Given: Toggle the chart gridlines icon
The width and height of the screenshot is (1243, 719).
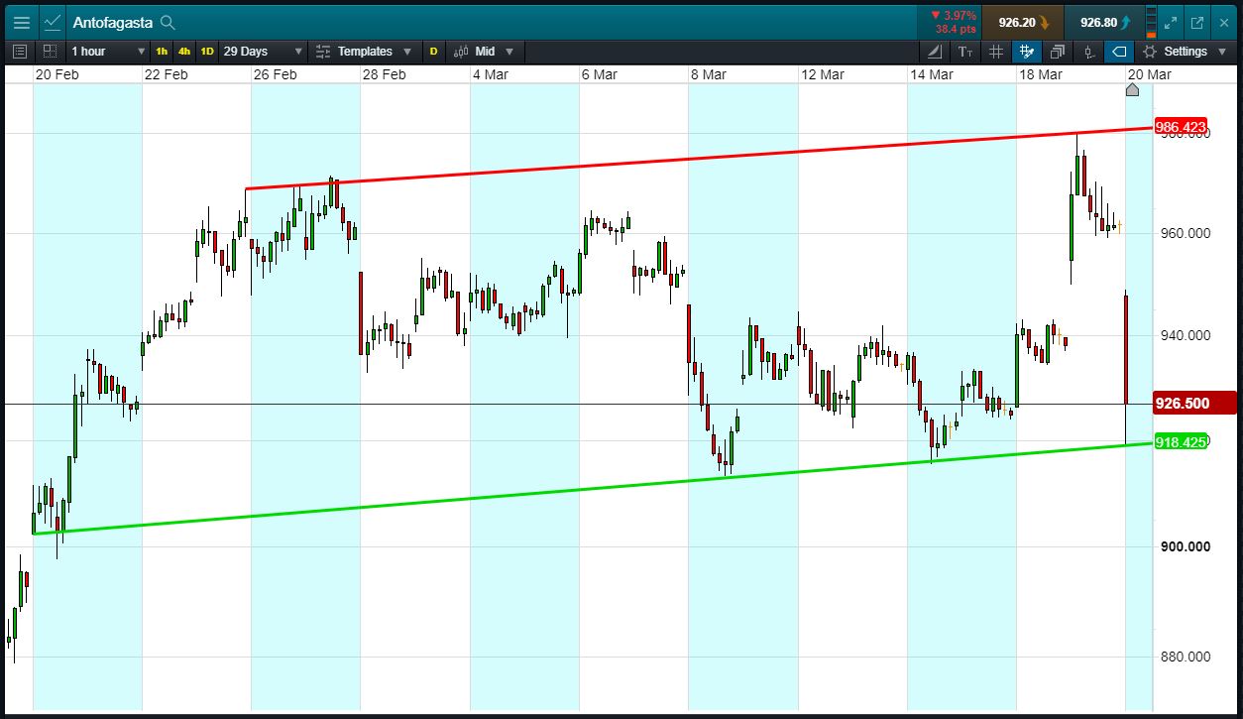Looking at the screenshot, I should pos(996,52).
